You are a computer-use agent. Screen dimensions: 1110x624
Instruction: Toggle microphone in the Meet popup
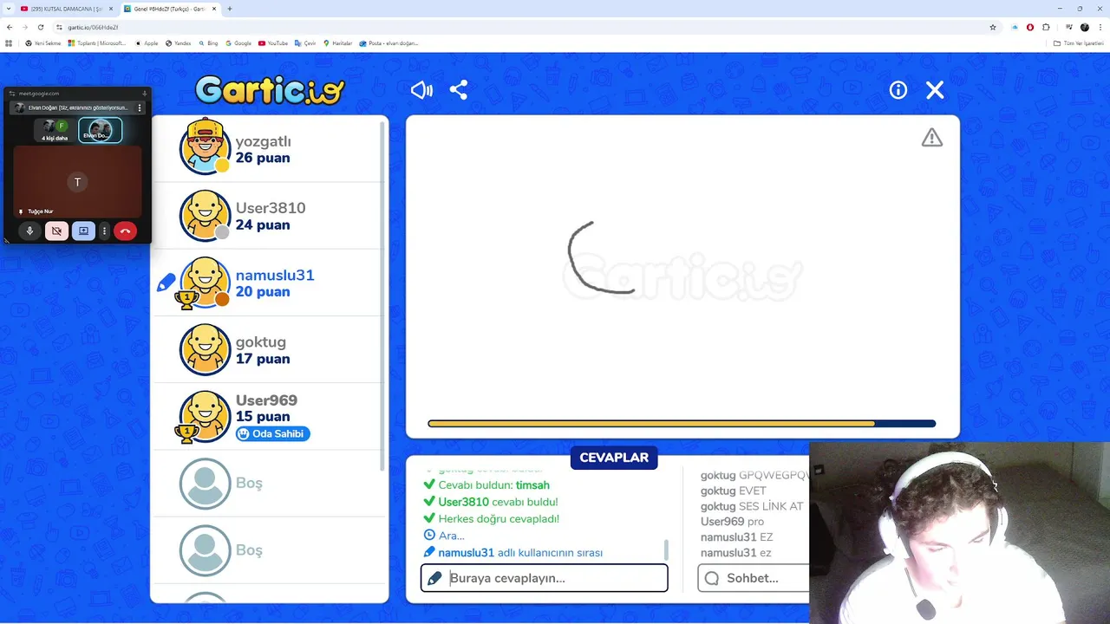pyautogui.click(x=30, y=231)
